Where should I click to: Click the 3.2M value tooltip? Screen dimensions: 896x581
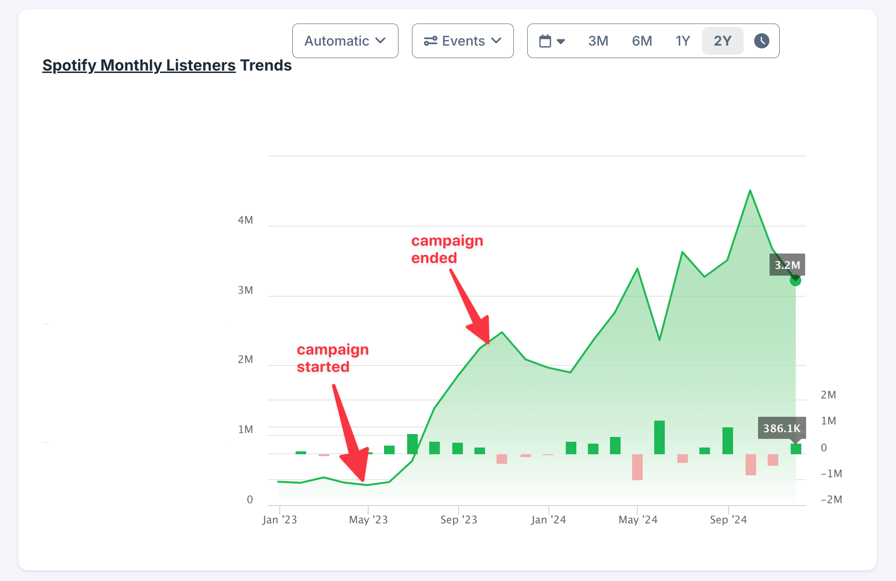click(x=787, y=265)
